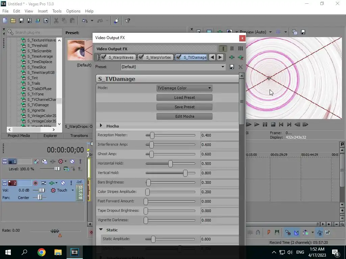Open the Touch automation mode dropdown

73,190
